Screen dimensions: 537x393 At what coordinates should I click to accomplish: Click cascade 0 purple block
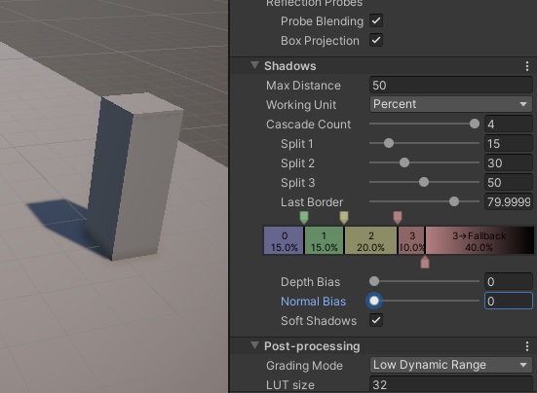[284, 240]
